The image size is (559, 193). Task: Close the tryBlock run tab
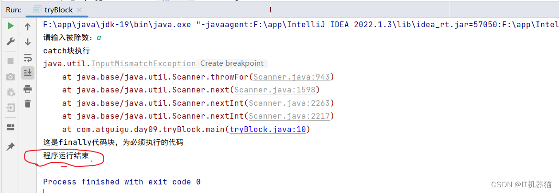(x=79, y=10)
